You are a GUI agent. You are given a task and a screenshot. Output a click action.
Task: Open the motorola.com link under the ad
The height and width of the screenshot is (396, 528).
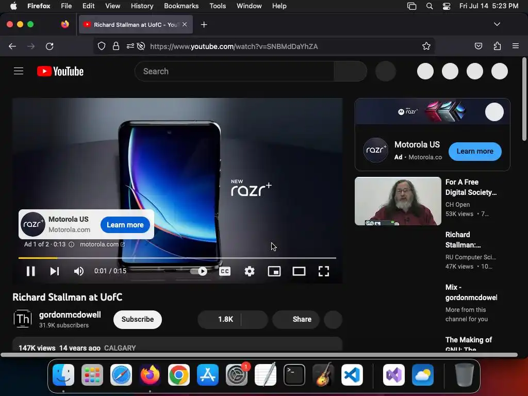[102, 244]
